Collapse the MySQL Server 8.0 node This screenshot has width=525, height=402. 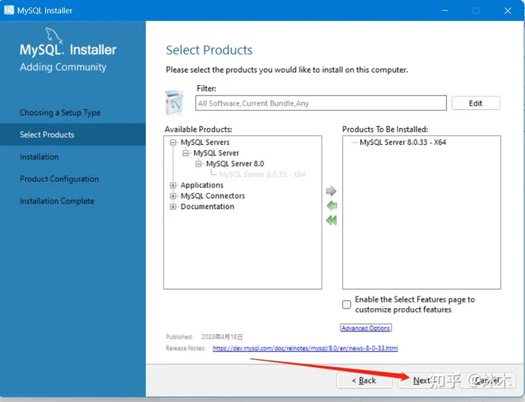tap(198, 164)
